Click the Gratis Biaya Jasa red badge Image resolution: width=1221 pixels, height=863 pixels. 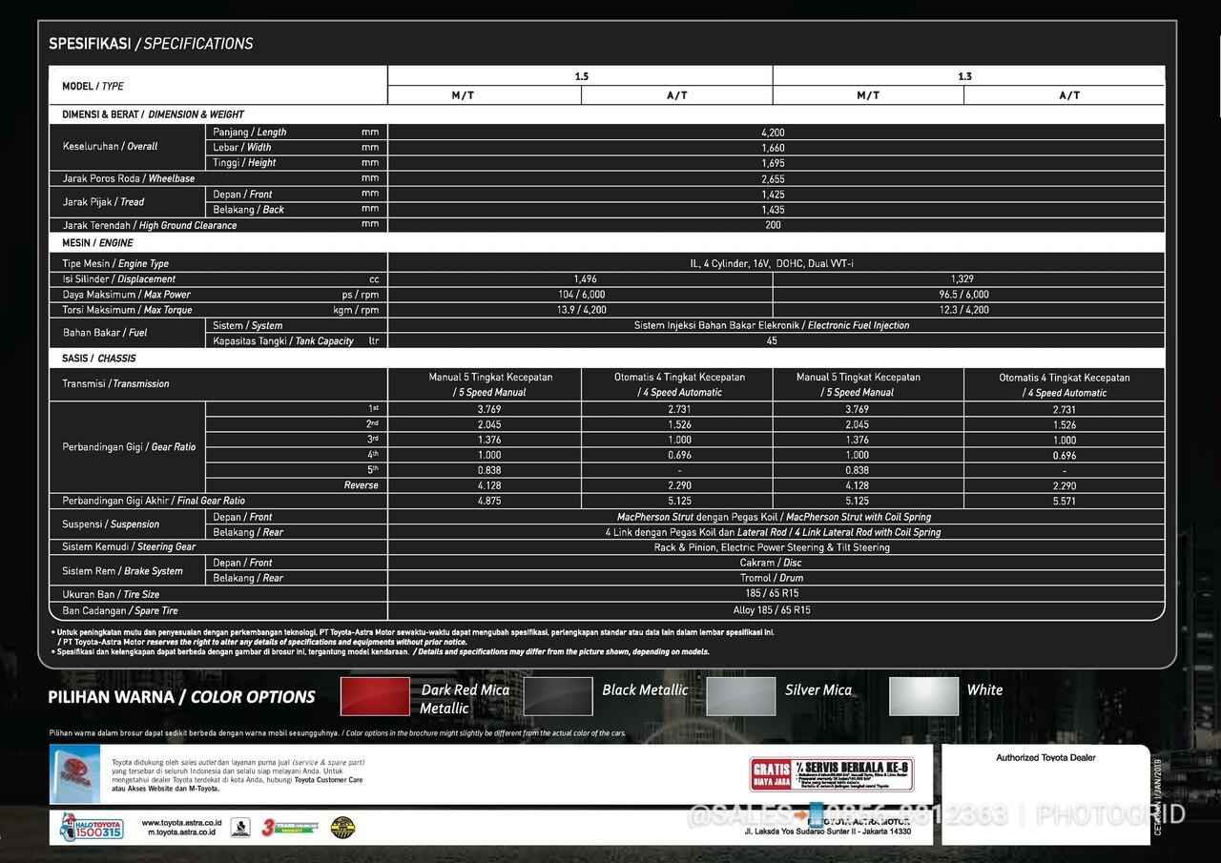point(771,774)
